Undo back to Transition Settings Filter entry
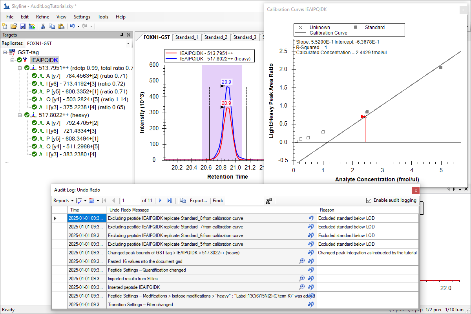This screenshot has height=314, width=471. click(x=311, y=305)
